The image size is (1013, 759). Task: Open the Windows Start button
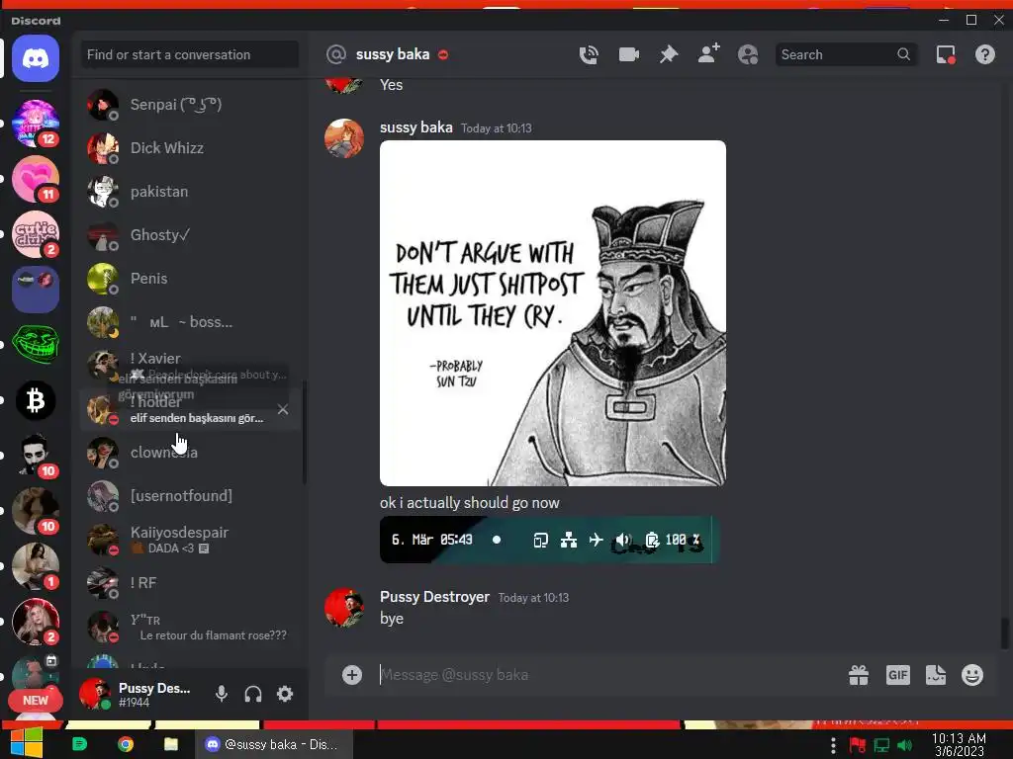tap(27, 744)
